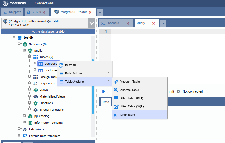Expand the Sequences node
This screenshot has width=225, height=143.
pos(30,83)
